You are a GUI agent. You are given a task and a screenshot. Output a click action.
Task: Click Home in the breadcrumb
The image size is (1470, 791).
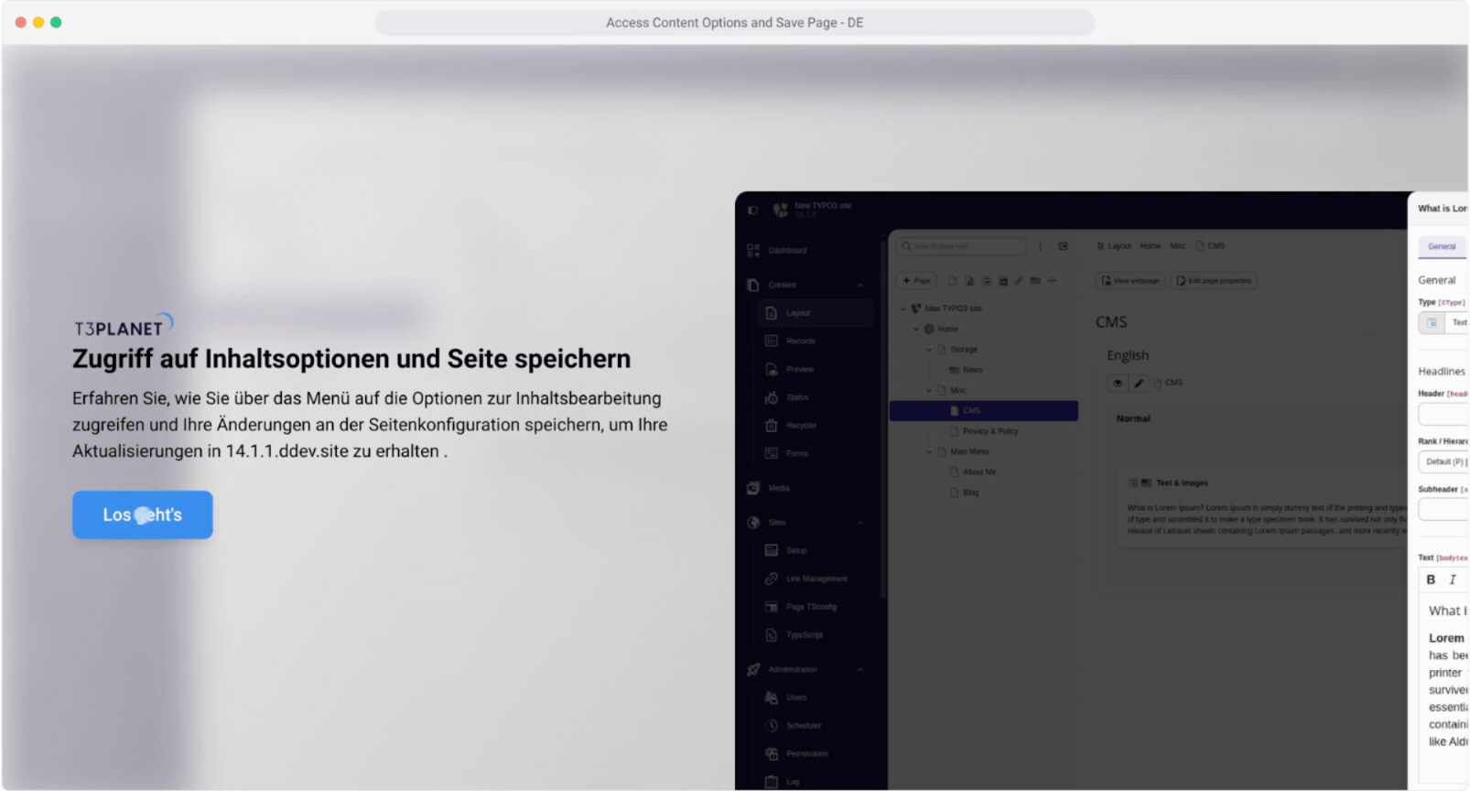click(x=1151, y=246)
